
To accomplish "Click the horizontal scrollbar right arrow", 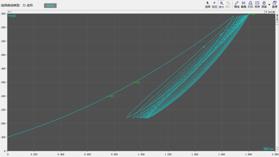I will (266, 12).
